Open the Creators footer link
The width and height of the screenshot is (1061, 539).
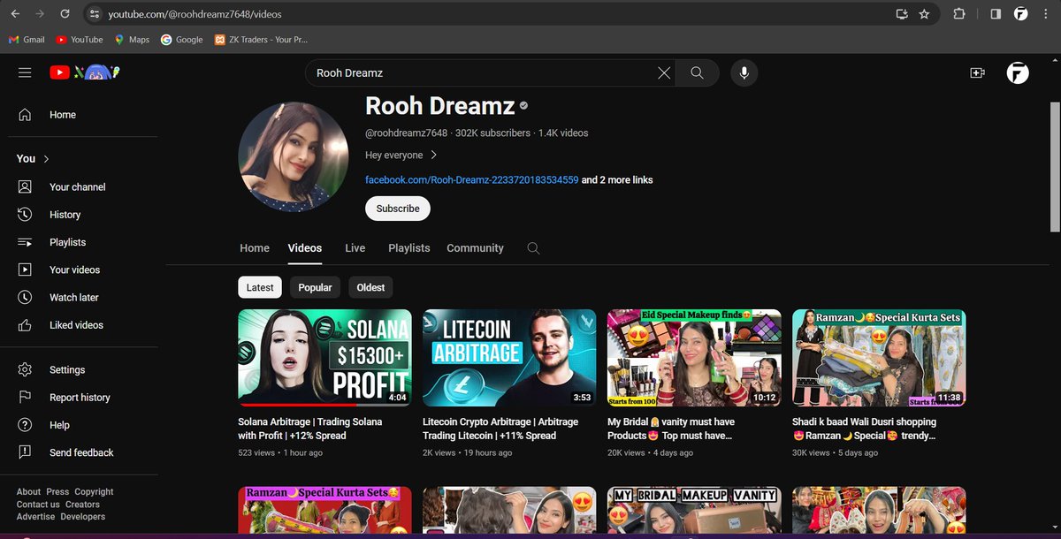(82, 505)
